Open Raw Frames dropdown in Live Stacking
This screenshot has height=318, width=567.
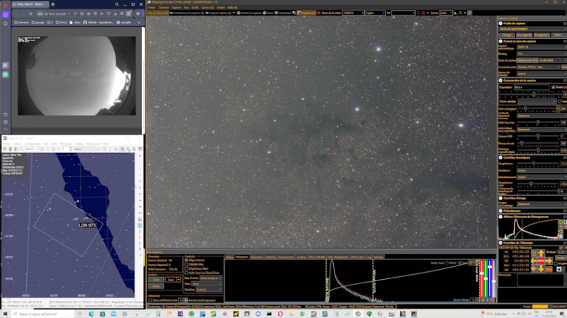coord(210,278)
